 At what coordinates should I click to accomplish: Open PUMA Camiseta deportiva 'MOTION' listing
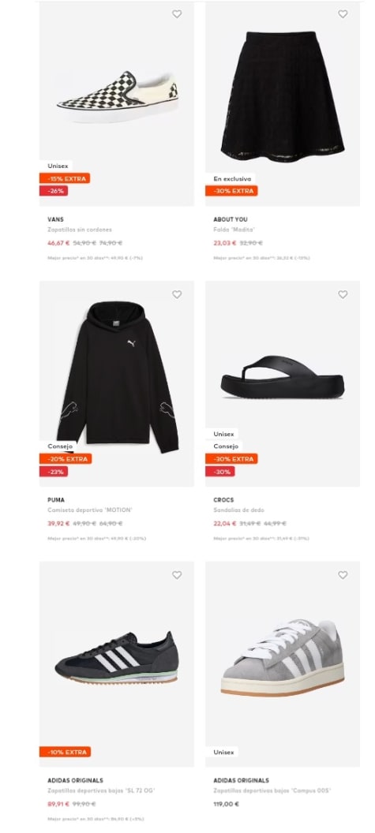[90, 510]
